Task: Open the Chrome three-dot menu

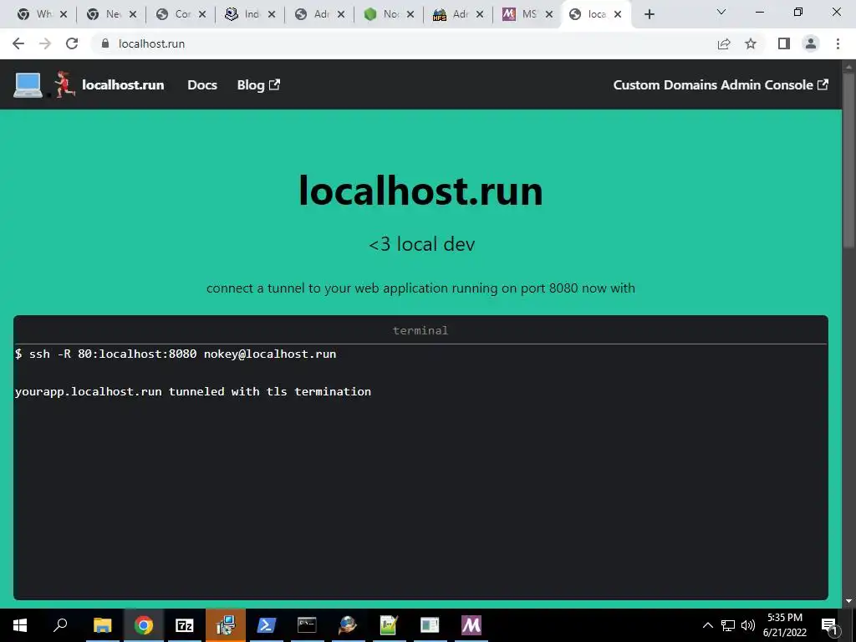Action: click(838, 43)
